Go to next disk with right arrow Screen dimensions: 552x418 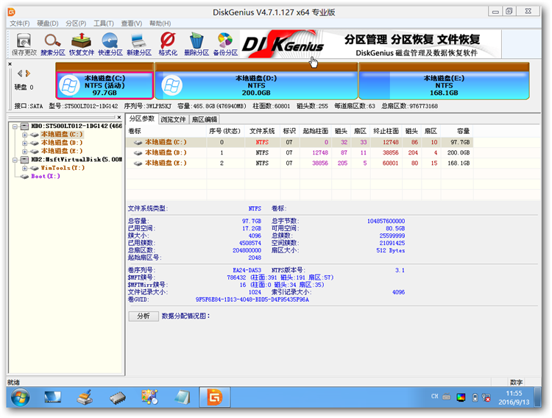click(28, 74)
